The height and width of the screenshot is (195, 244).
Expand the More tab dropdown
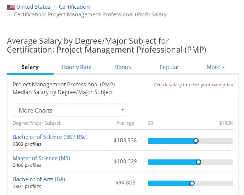(215, 67)
